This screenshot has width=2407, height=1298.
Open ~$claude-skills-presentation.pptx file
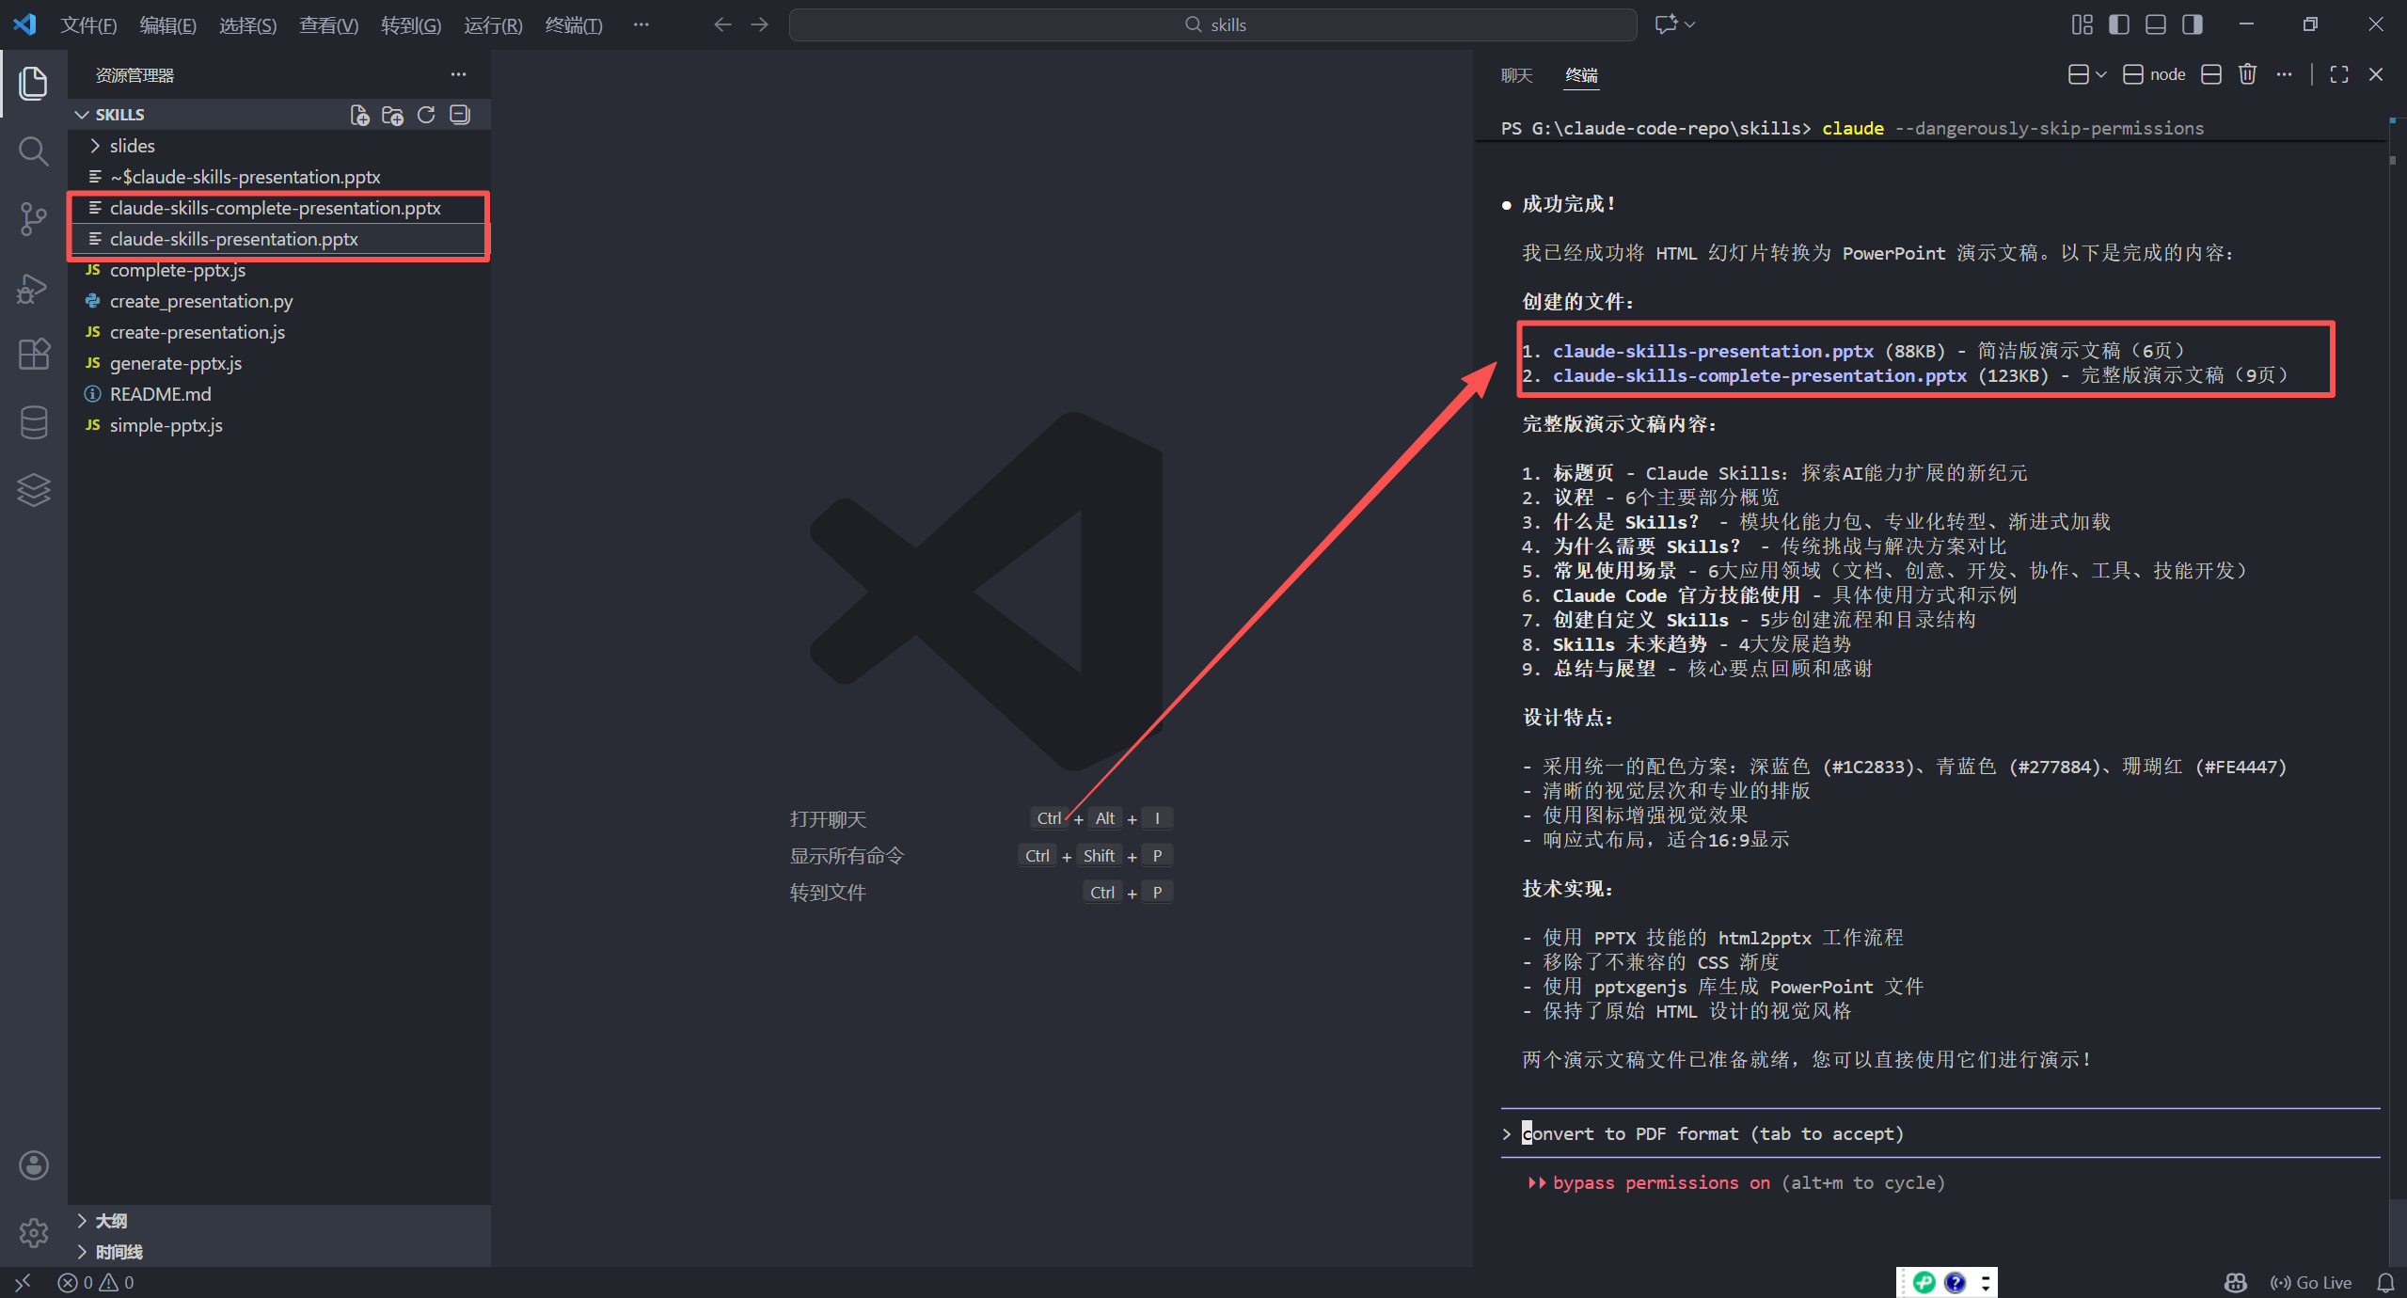(245, 177)
